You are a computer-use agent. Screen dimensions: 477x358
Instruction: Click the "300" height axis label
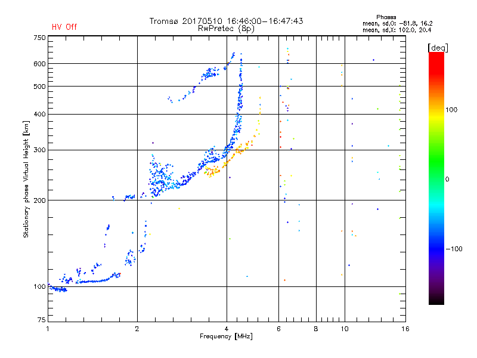point(39,150)
